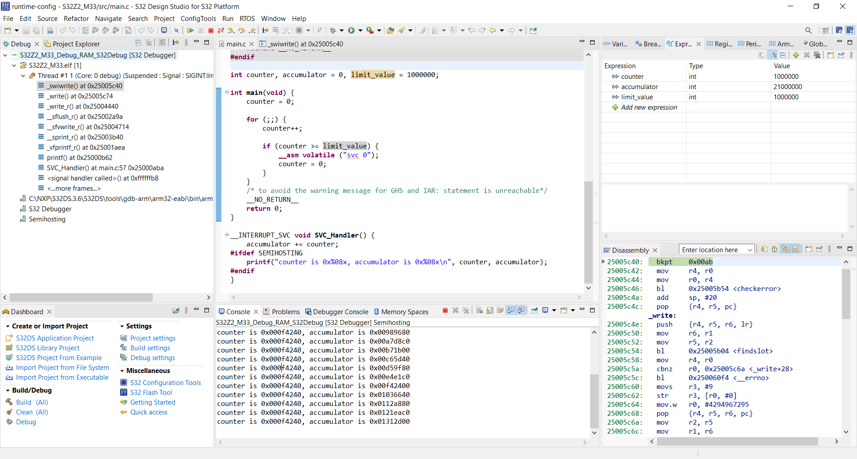Toggle Show Console When Standard Error Changes
This screenshot has width=857, height=459.
coord(521,311)
